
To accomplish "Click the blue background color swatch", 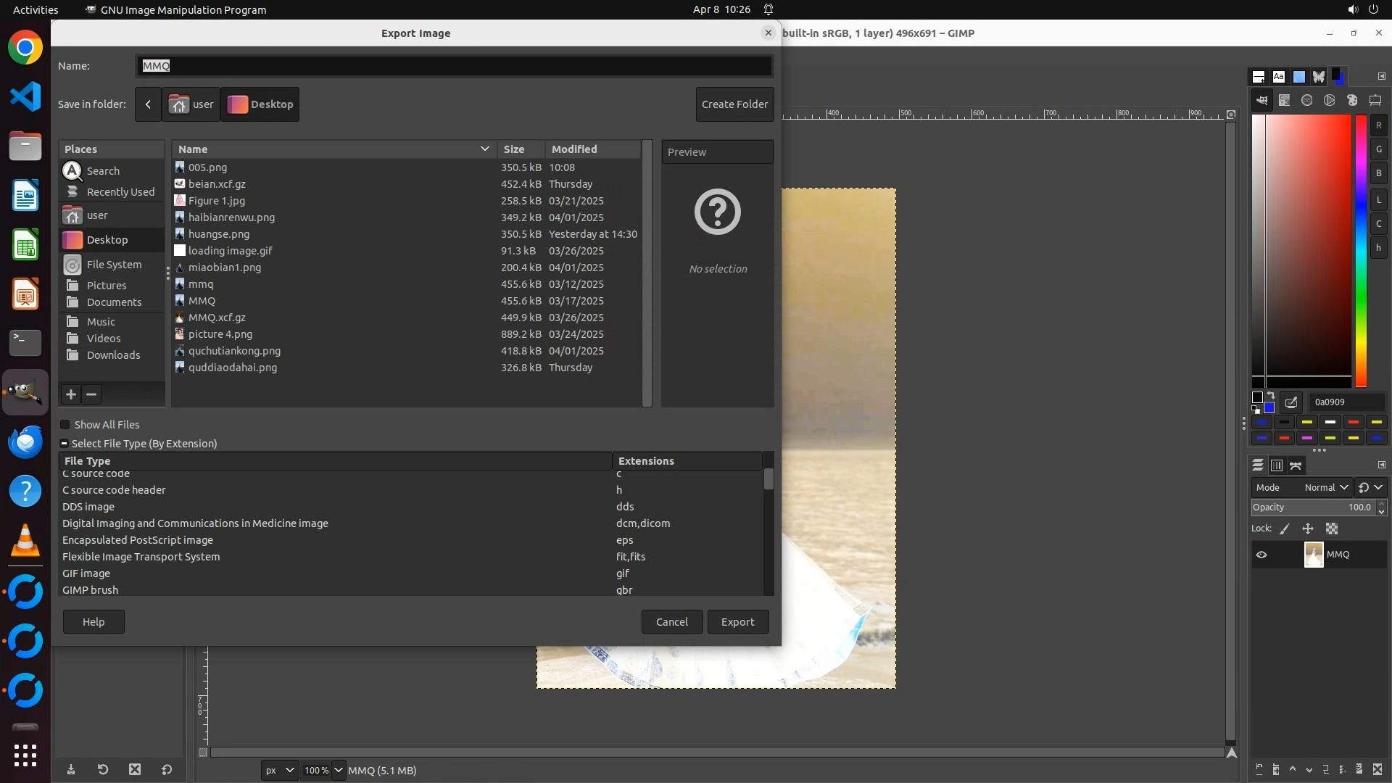I will pyautogui.click(x=1269, y=408).
